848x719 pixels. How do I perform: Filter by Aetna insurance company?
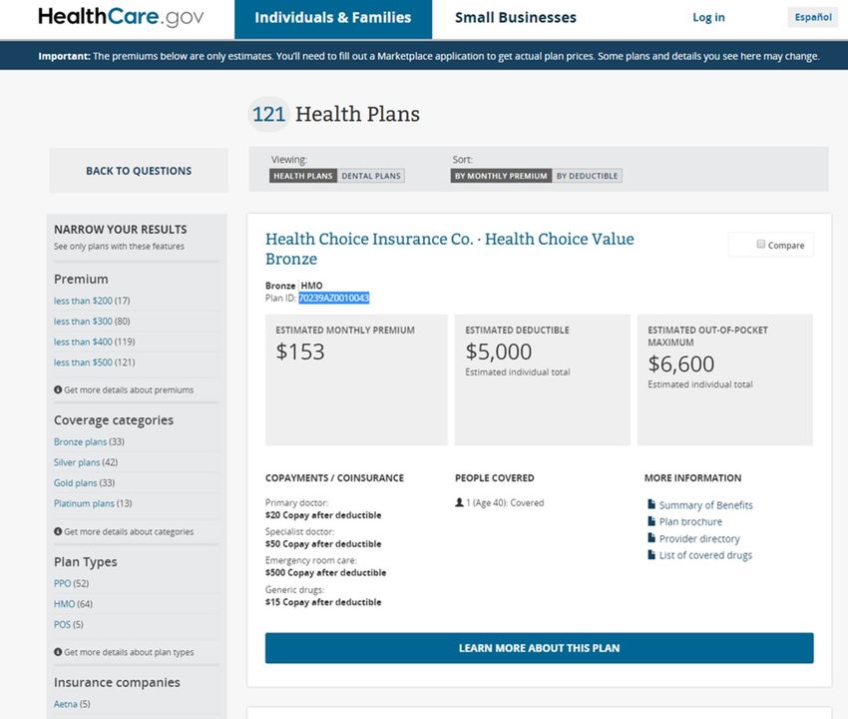pyautogui.click(x=66, y=704)
